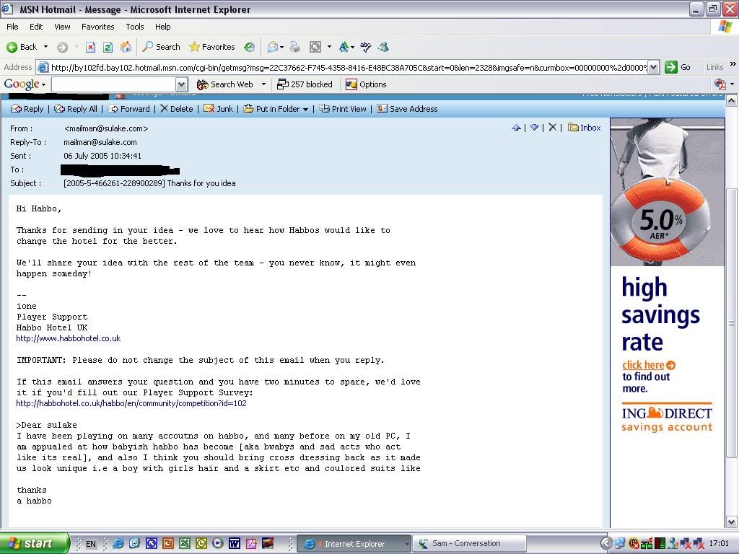The image size is (739, 554).
Task: Click the ING Direct 'click here' ad link
Action: tap(649, 364)
